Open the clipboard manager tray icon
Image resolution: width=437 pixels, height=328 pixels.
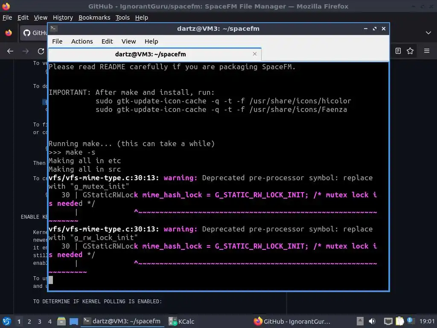399,321
